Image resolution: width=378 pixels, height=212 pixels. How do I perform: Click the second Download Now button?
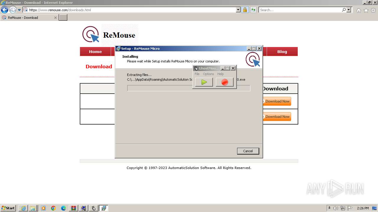point(277,117)
